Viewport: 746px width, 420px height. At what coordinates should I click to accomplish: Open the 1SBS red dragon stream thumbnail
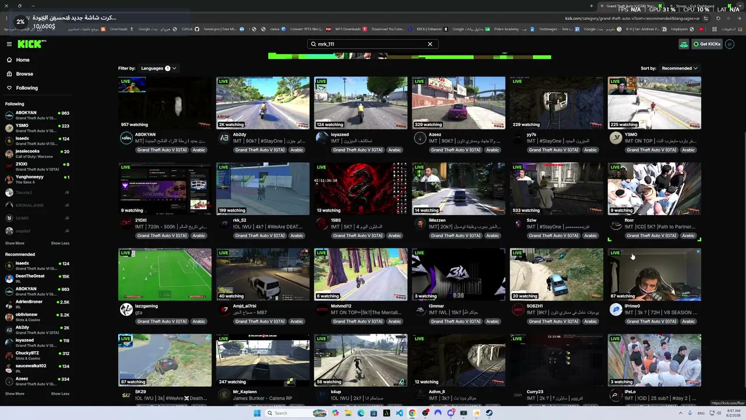click(361, 189)
